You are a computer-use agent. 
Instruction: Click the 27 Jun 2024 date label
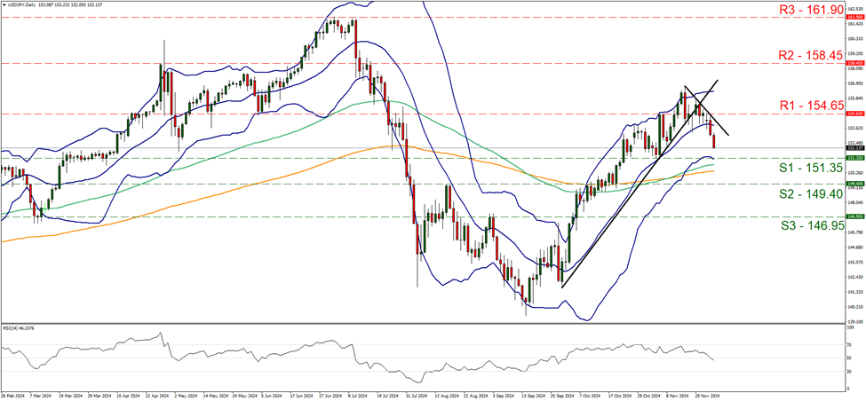[x=330, y=396]
